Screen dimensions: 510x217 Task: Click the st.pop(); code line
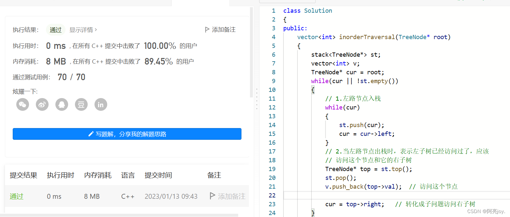tap(341, 178)
